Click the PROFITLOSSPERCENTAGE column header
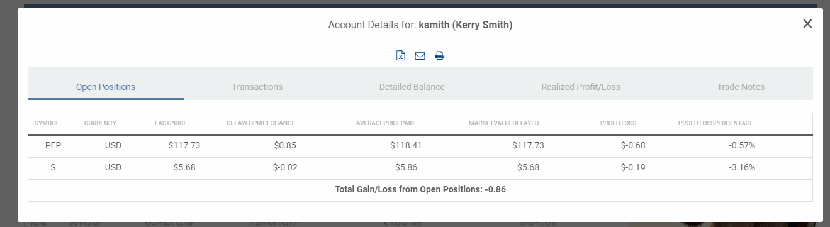The width and height of the screenshot is (830, 227). [715, 123]
